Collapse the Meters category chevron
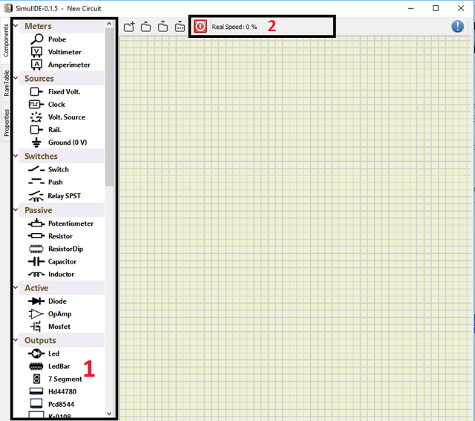Viewport: 475px width, 421px height. (x=16, y=26)
